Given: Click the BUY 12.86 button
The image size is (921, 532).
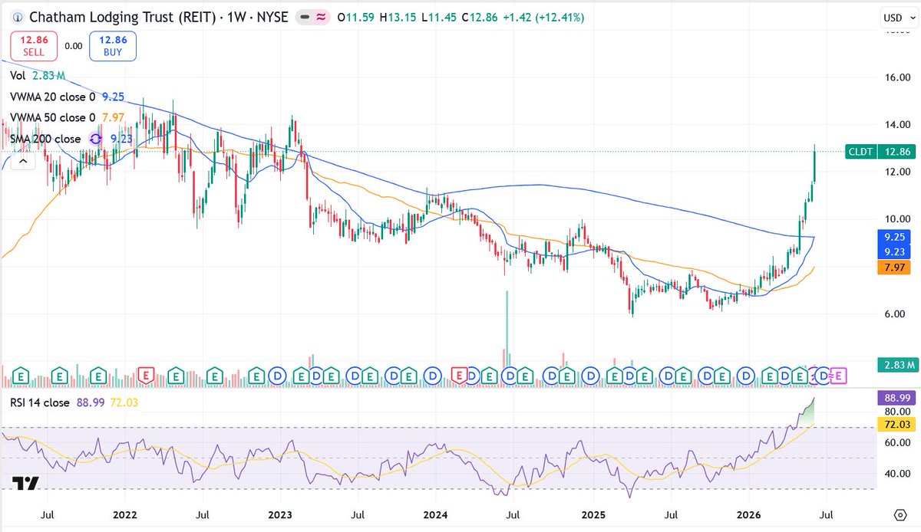Looking at the screenshot, I should pos(112,46).
